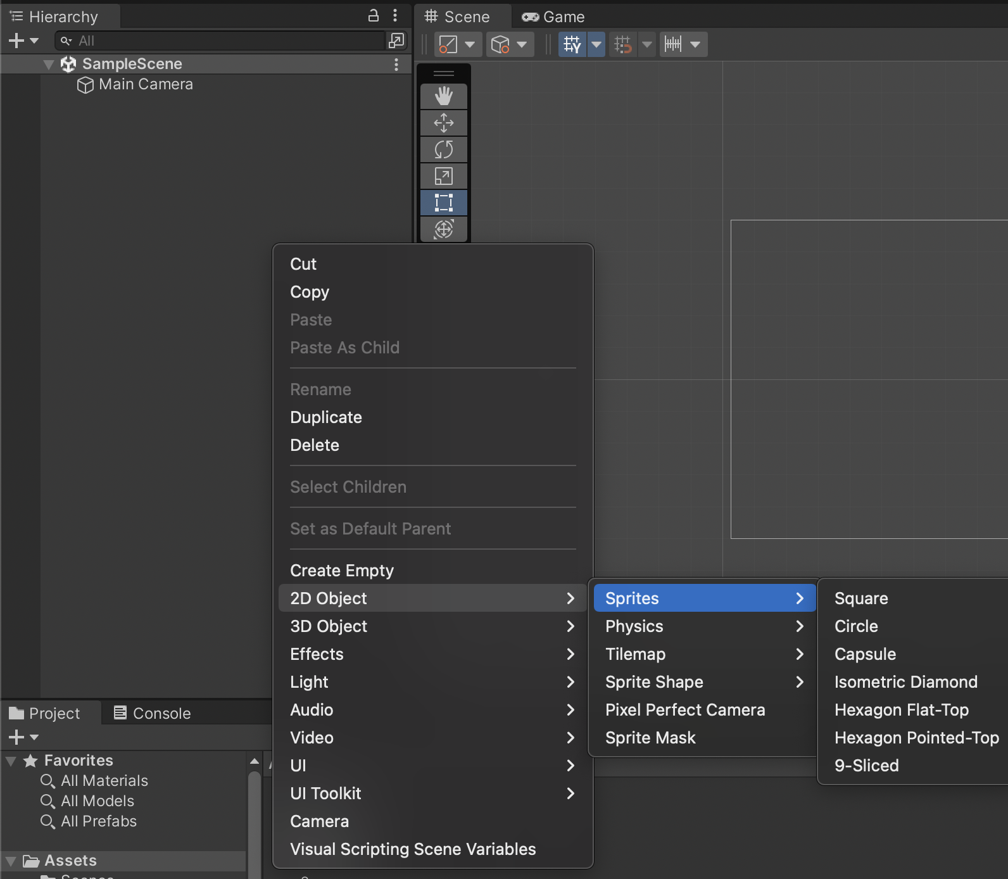Select the Move tool
This screenshot has width=1008, height=879.
click(443, 123)
